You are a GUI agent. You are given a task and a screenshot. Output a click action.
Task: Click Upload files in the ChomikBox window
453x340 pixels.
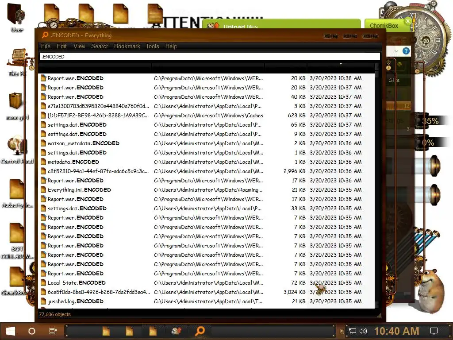coord(240,26)
